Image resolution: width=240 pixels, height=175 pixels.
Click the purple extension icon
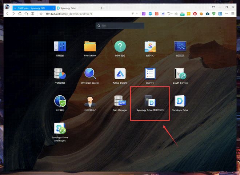click(x=144, y=14)
